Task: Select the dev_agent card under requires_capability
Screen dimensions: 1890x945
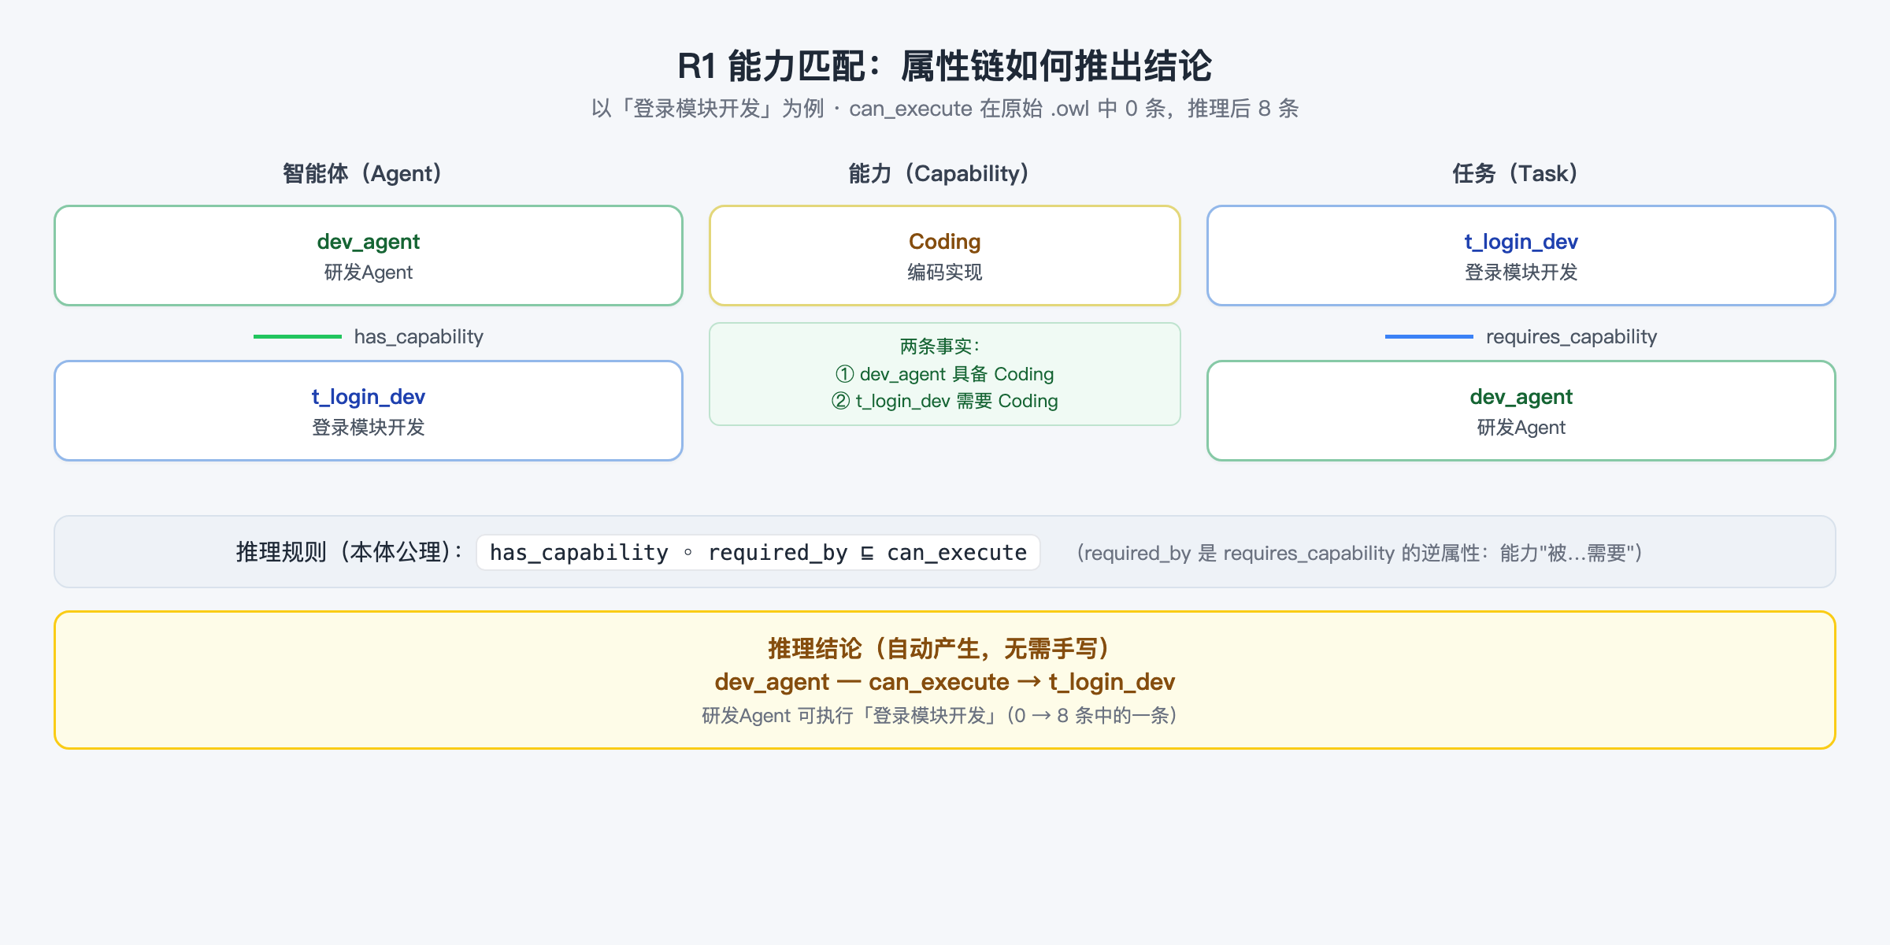Action: [x=1521, y=411]
